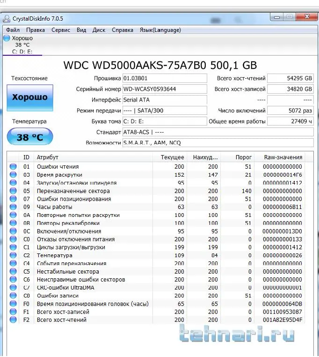Open the Файл menu

tap(13, 30)
